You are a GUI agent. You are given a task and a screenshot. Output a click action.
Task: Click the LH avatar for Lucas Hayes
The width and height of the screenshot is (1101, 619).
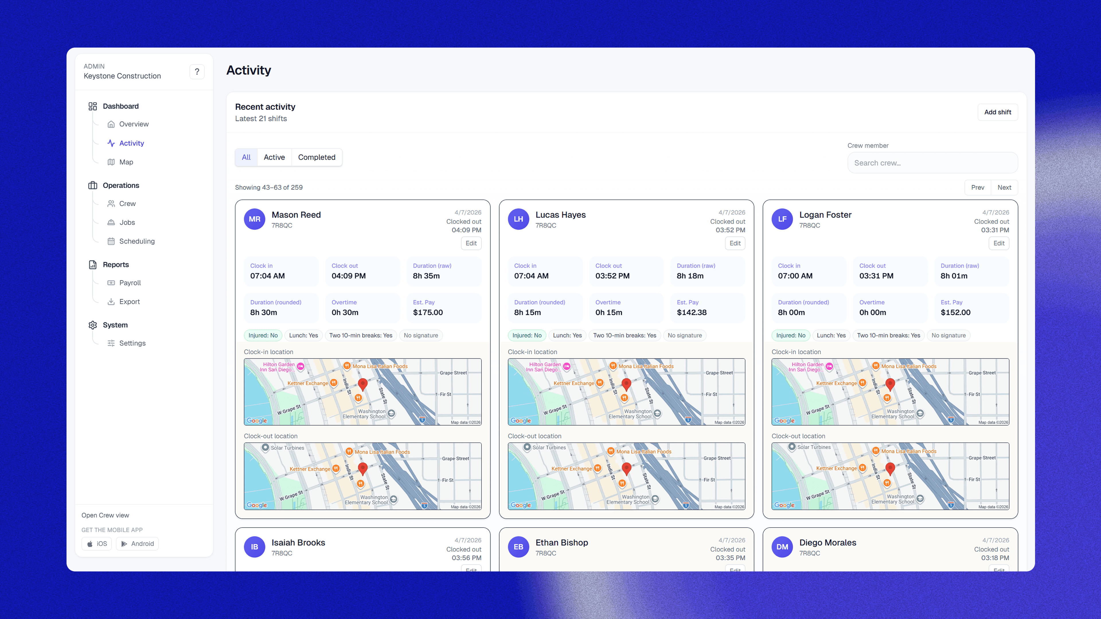point(518,219)
